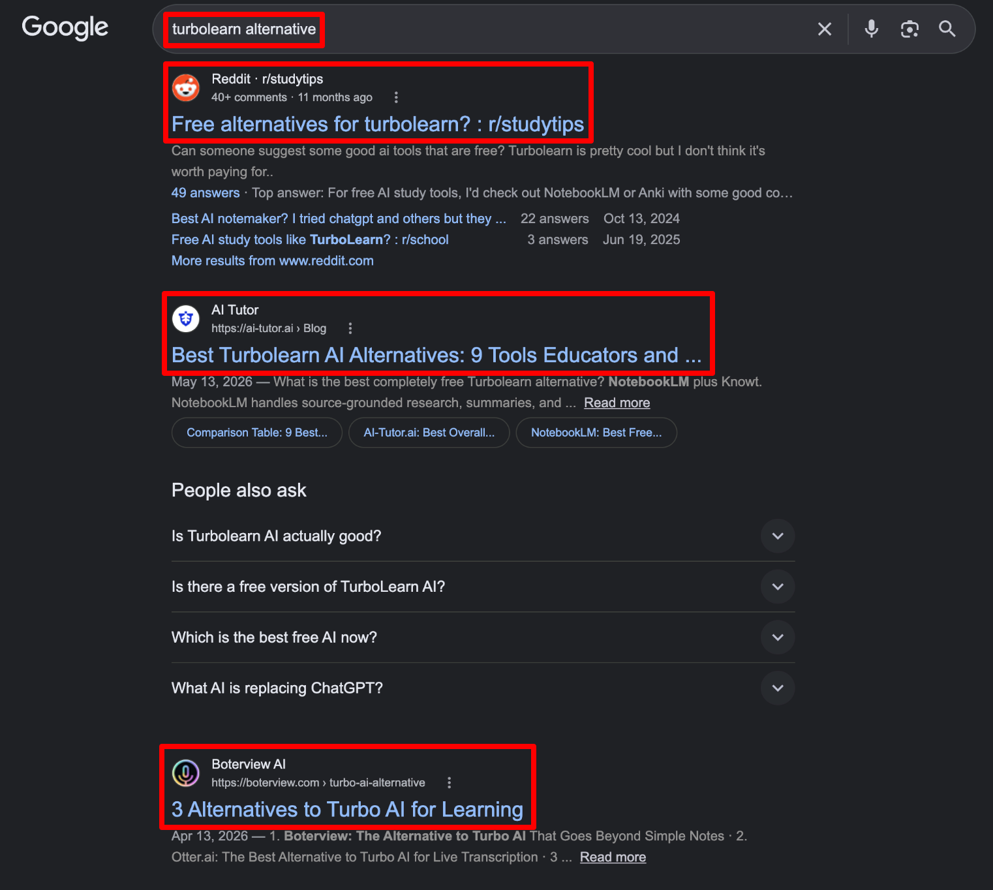Expand 'Is Turbolearn AI actually good?' question
993x890 pixels.
(483, 536)
